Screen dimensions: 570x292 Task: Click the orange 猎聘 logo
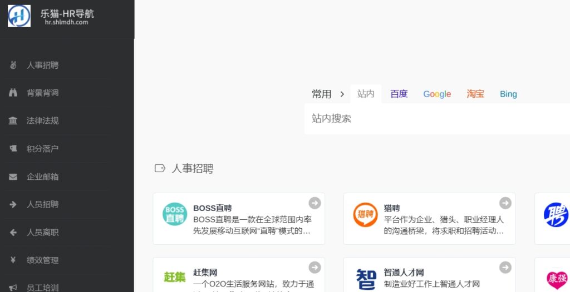(365, 214)
